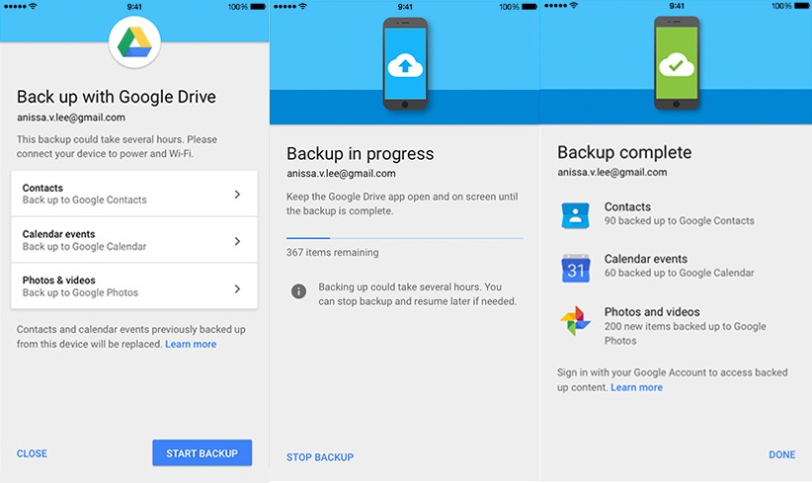Image resolution: width=812 pixels, height=483 pixels.
Task: Tap the battery icon in left status bar
Action: click(260, 6)
